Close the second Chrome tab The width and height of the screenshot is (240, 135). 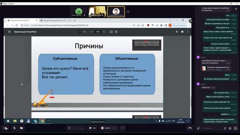[x=69, y=20]
